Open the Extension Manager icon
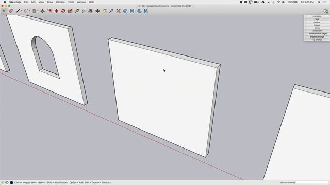 point(146,11)
